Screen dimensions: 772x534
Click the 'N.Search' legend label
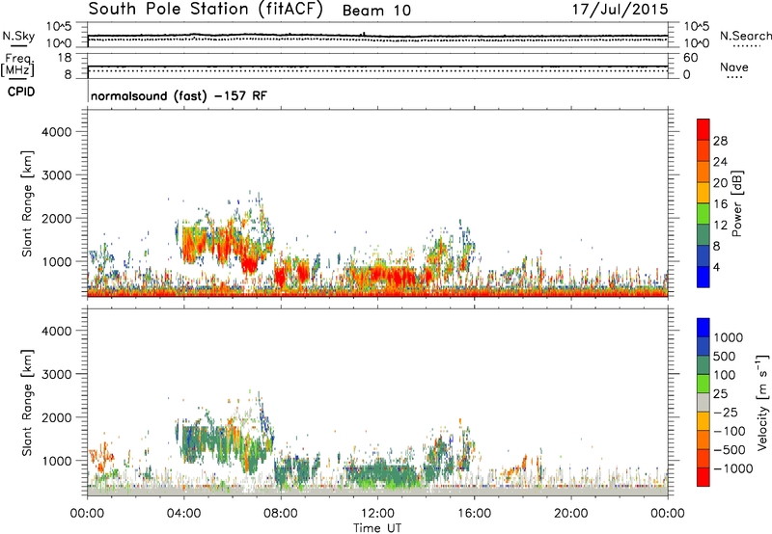point(745,36)
